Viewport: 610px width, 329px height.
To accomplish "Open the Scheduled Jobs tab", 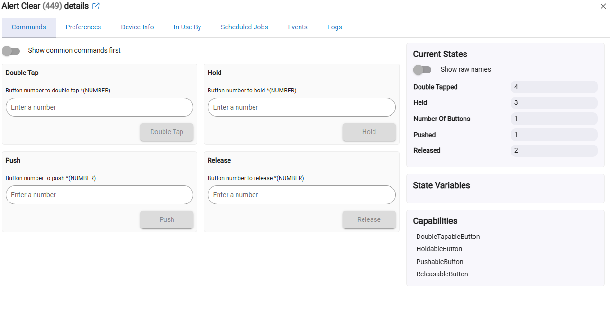I will point(245,27).
